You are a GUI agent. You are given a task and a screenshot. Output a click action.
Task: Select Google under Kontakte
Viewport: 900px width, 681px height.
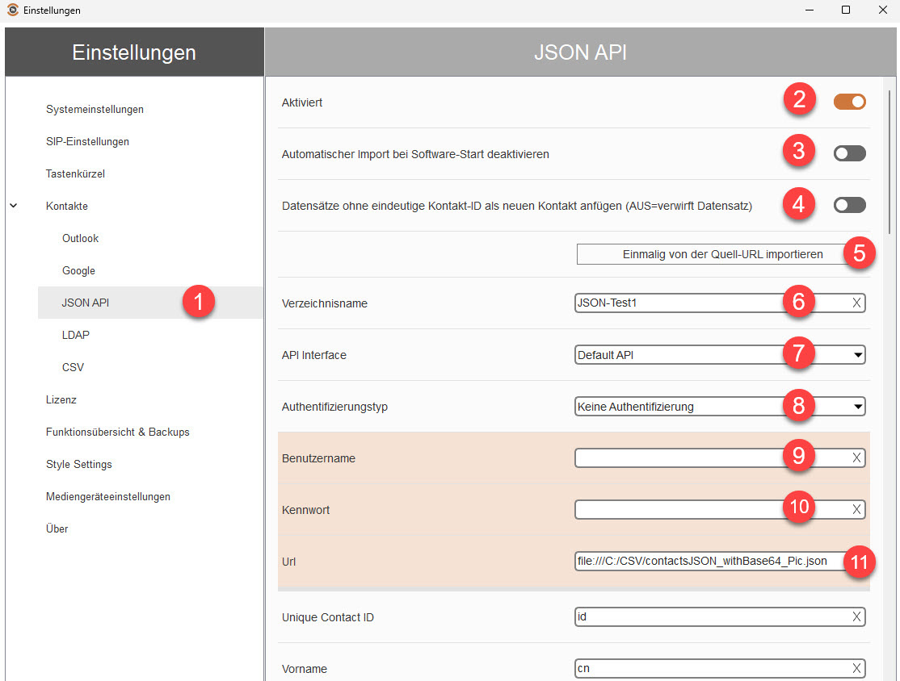[x=78, y=270]
